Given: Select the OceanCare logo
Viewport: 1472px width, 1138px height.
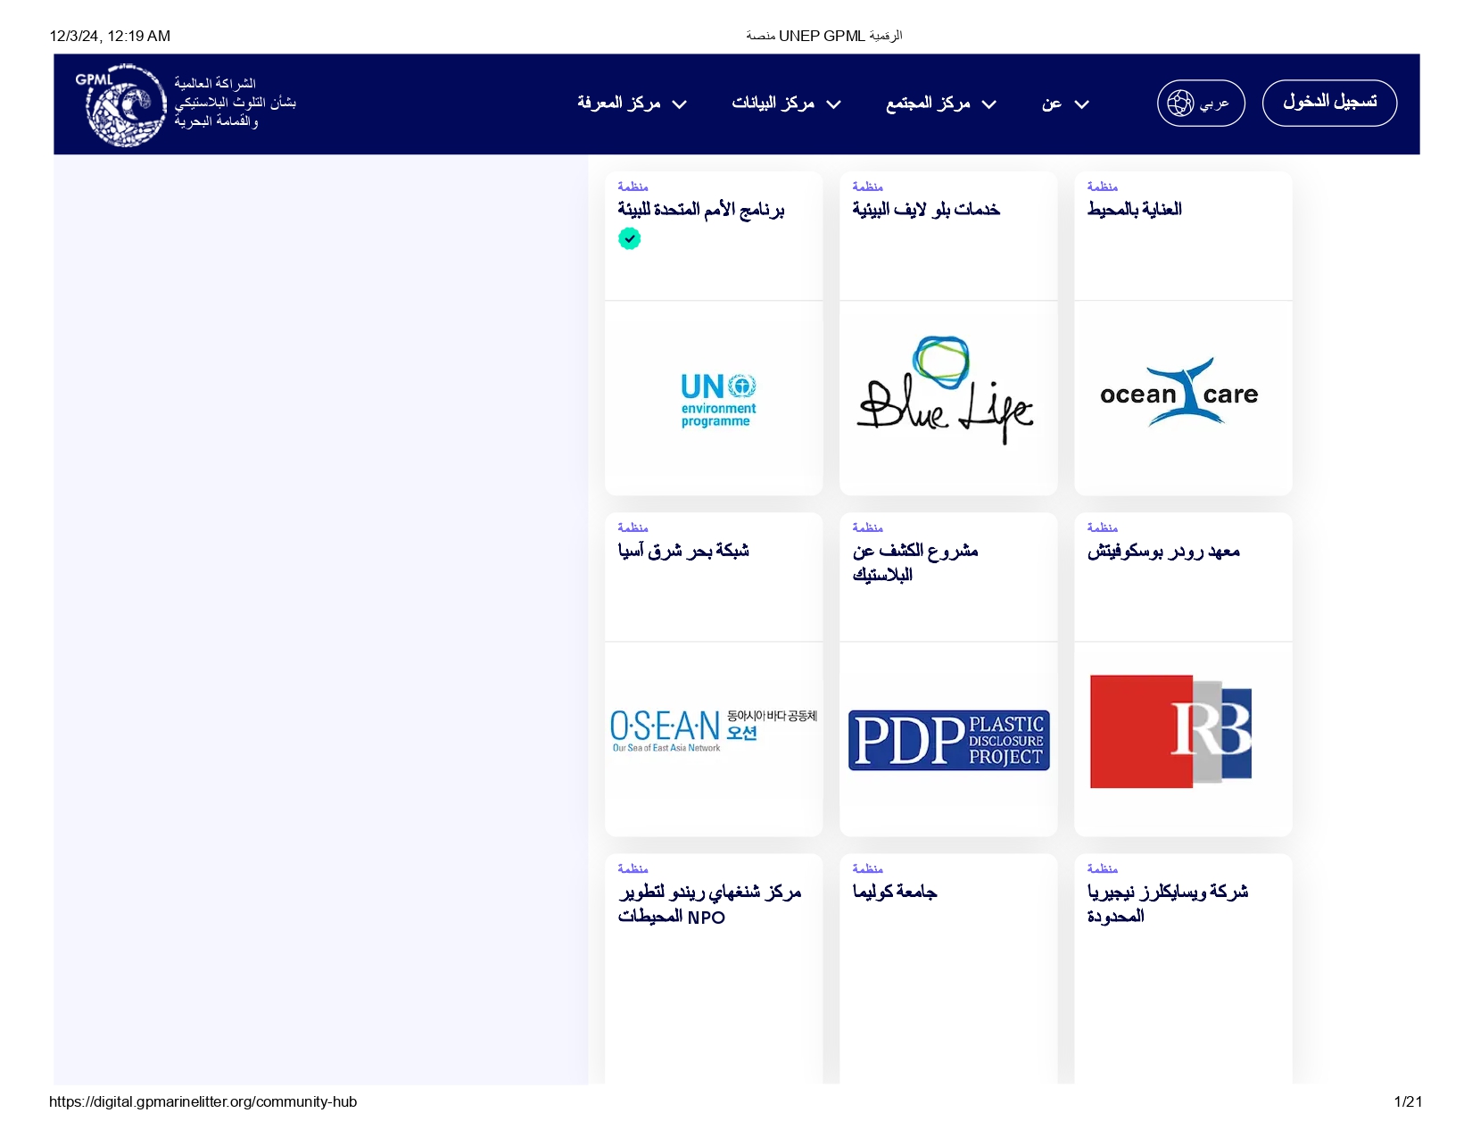Looking at the screenshot, I should pos(1181,394).
